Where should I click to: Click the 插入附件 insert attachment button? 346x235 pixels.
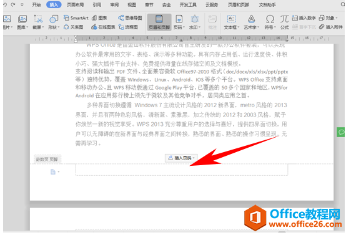tap(331, 27)
